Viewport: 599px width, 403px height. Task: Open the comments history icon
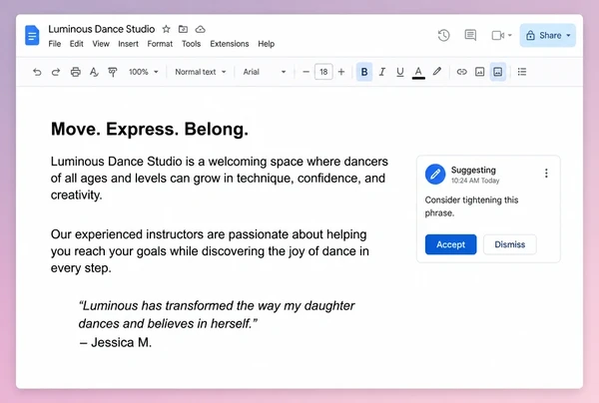click(470, 36)
